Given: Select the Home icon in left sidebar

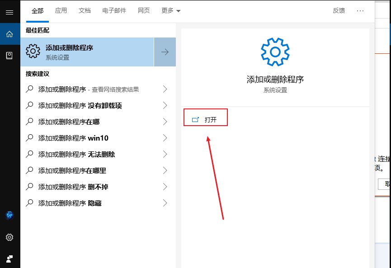Looking at the screenshot, I should pos(9,34).
